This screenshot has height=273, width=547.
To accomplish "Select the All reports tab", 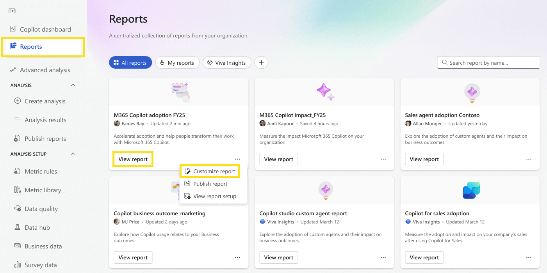I will coord(130,62).
